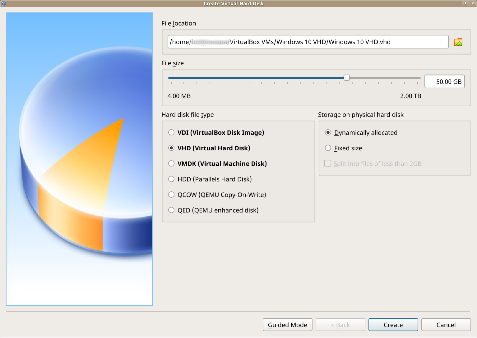Click the window shade-up arrow button
The image size is (477, 338).
[465, 3]
